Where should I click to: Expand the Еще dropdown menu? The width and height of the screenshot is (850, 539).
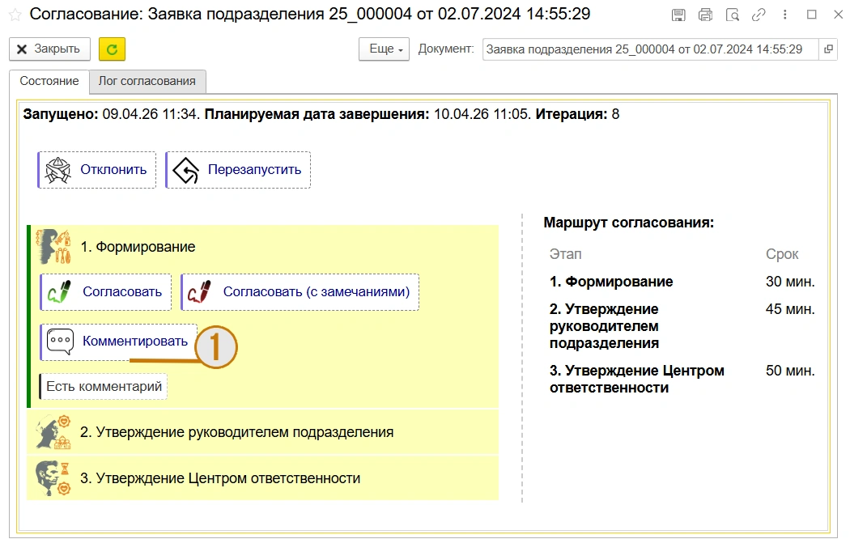click(x=384, y=49)
